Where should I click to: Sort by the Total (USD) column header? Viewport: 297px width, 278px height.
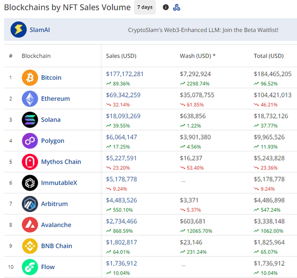tap(268, 56)
